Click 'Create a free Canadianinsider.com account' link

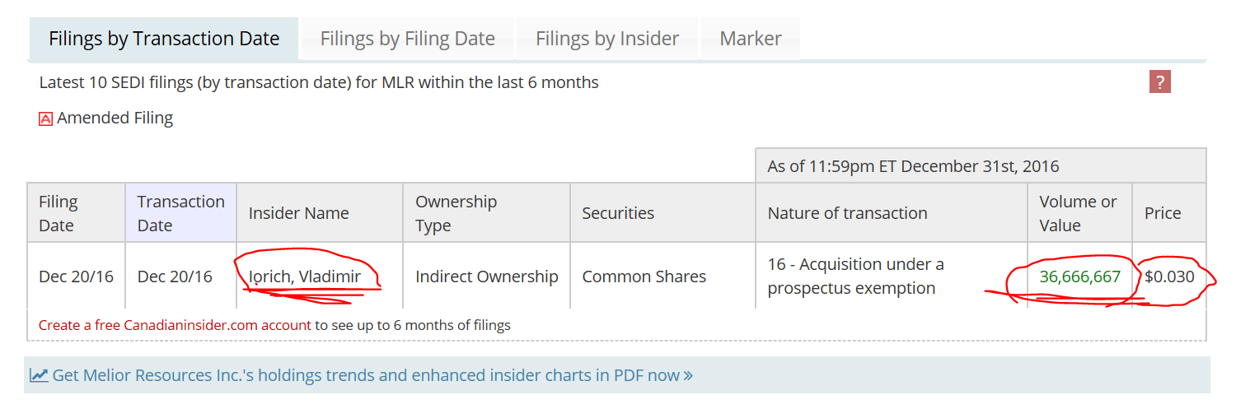pyautogui.click(x=175, y=325)
